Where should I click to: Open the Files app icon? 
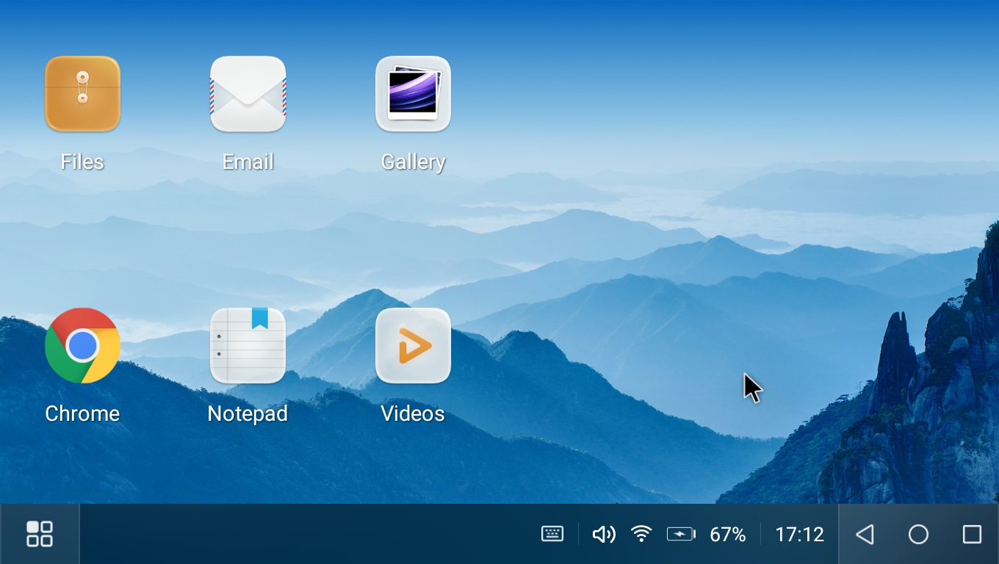pyautogui.click(x=82, y=94)
